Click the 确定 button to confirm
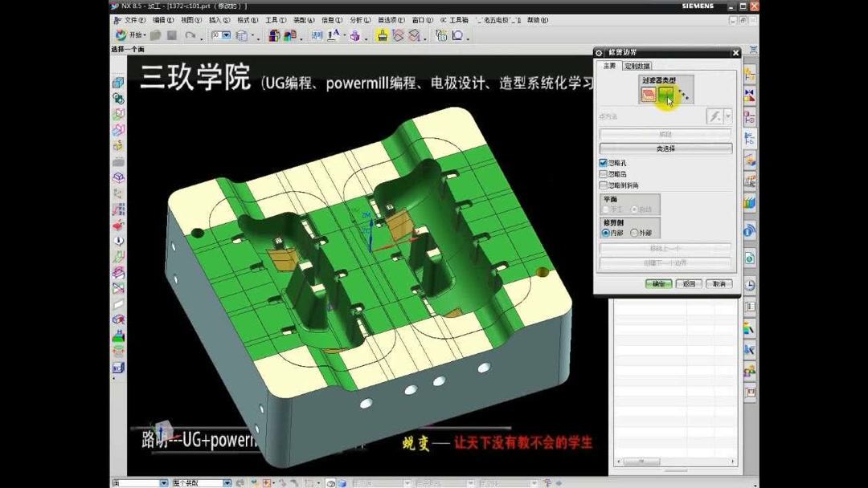Viewport: 868px width, 488px height. [x=658, y=283]
